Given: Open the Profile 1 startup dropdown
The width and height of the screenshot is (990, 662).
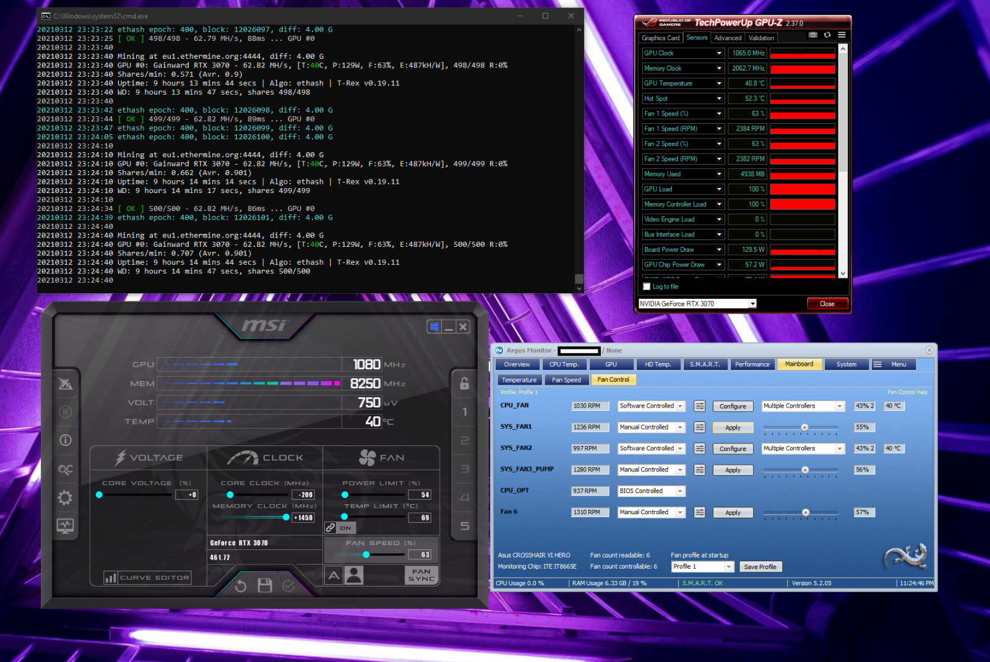Looking at the screenshot, I should pyautogui.click(x=702, y=567).
